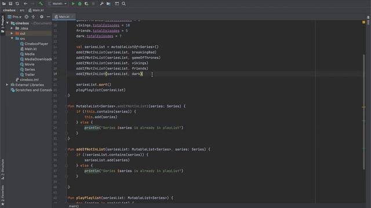Select cinebox.iml file in tree
This screenshot has width=371, height=208.
tap(27, 80)
